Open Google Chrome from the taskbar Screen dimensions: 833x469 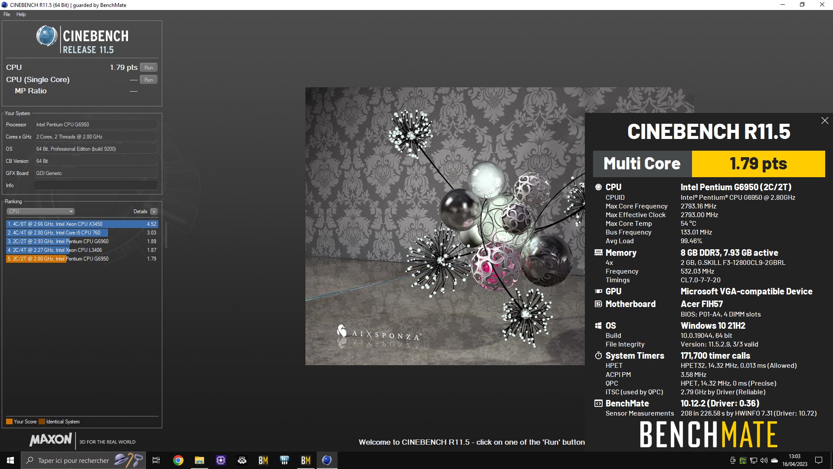pos(178,460)
